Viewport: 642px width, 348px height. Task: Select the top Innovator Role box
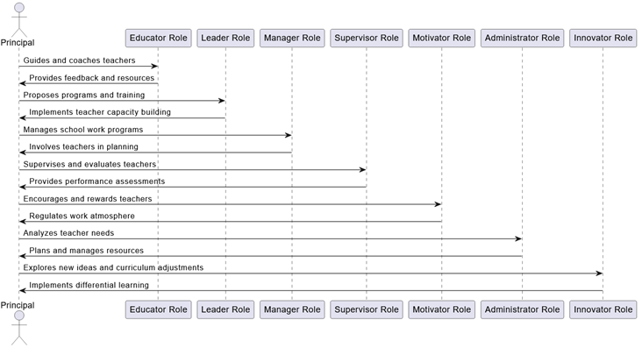tap(603, 38)
